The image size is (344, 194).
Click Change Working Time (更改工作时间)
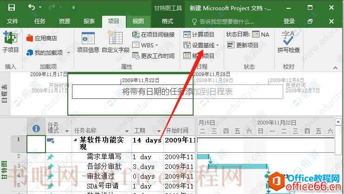(153, 56)
